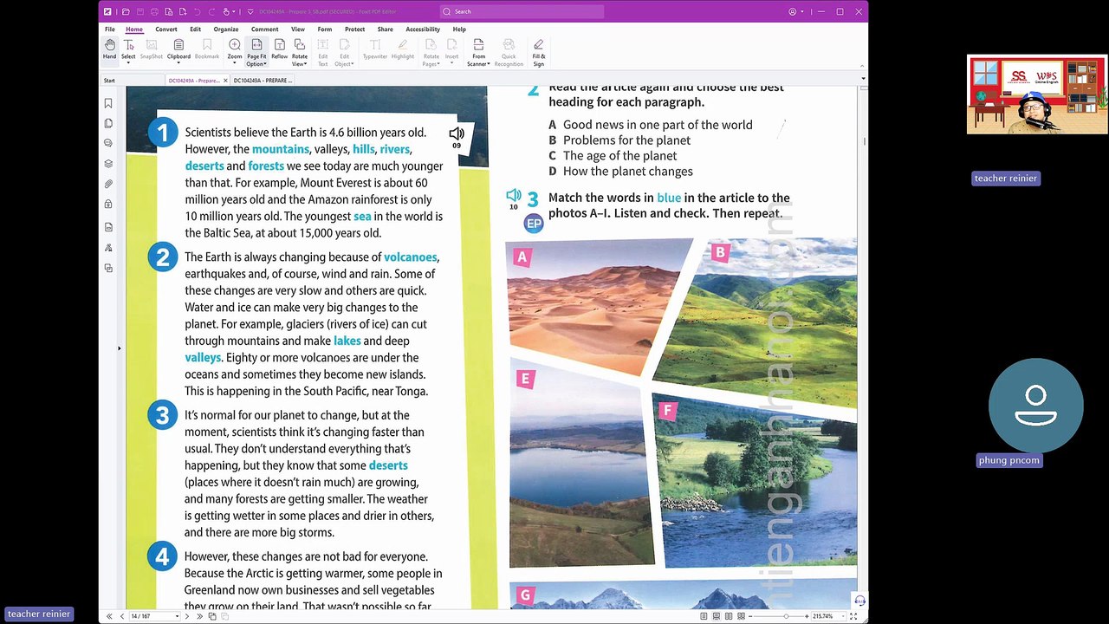1109x624 pixels.
Task: Switch to the Form tab
Action: [x=325, y=29]
